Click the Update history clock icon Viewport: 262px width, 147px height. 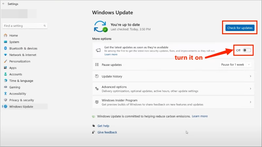[97, 76]
